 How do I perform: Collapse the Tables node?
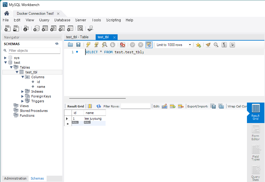11,67
